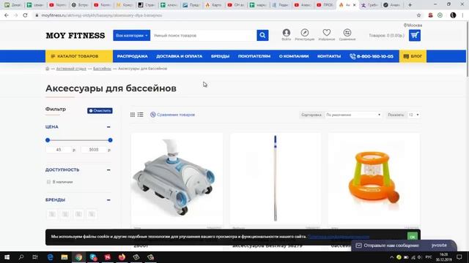
Task: Click the Москва city selector
Action: [413, 26]
